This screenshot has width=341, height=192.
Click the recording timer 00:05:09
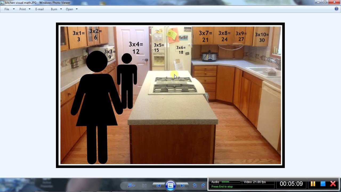pyautogui.click(x=291, y=184)
